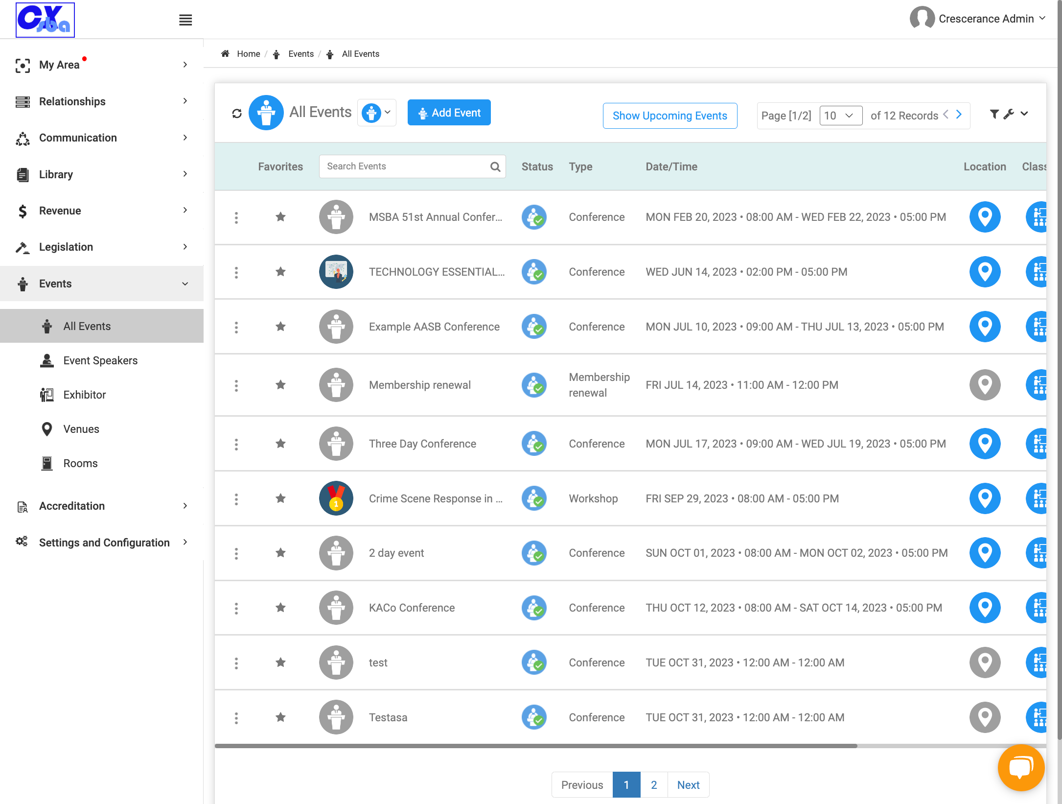This screenshot has height=804, width=1062.
Task: Open Event Speakers in the sidebar
Action: click(100, 360)
